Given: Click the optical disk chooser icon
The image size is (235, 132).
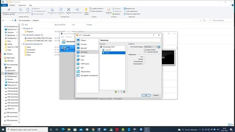Looking at the screenshot, I should [x=159, y=47].
